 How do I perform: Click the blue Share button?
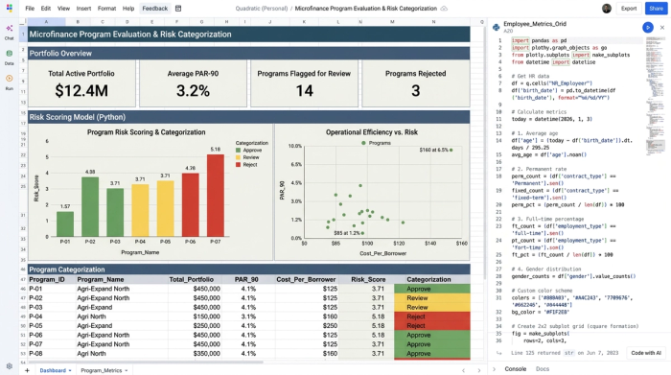pos(656,8)
